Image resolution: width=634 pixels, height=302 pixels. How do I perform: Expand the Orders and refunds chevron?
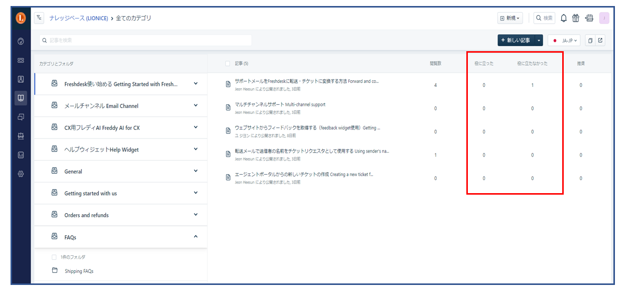[196, 215]
